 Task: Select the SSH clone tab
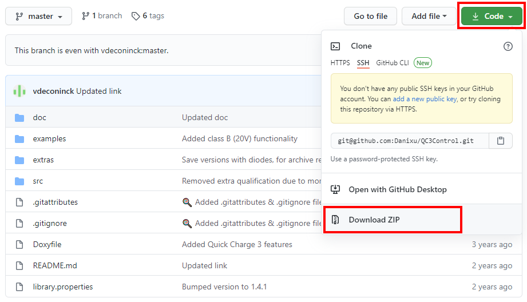[363, 63]
